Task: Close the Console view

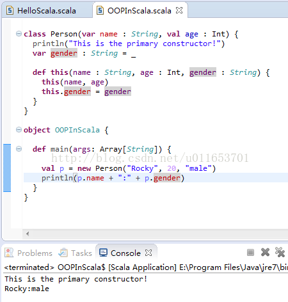Action: click(x=148, y=253)
